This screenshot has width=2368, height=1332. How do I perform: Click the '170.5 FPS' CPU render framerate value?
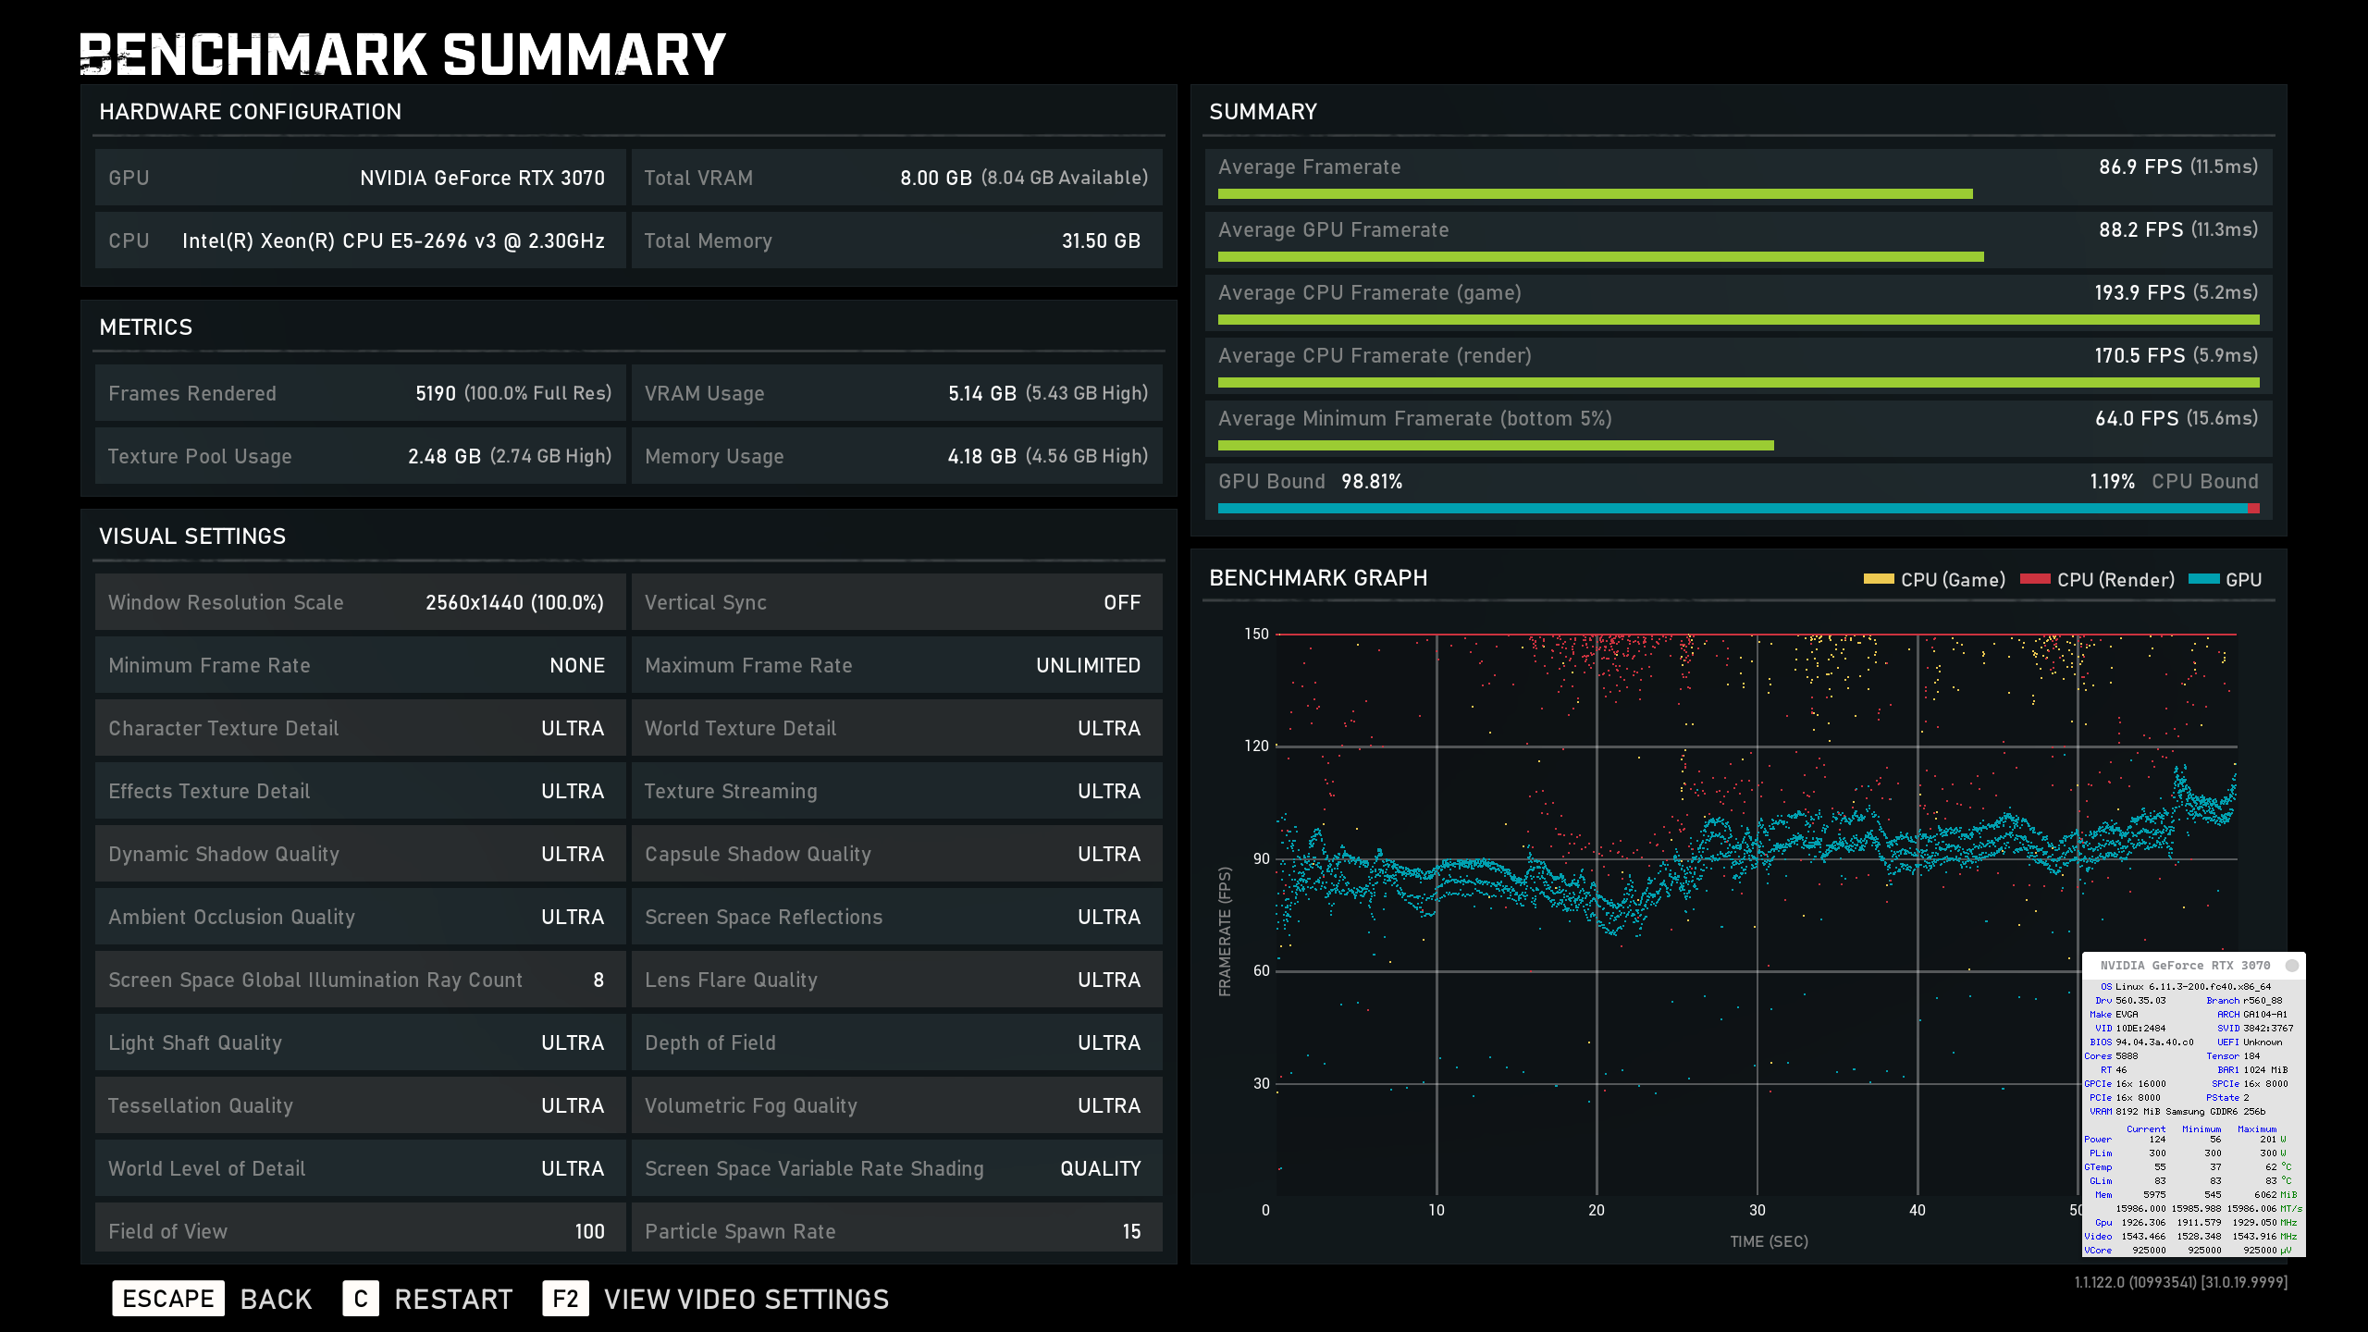pyautogui.click(x=2140, y=355)
